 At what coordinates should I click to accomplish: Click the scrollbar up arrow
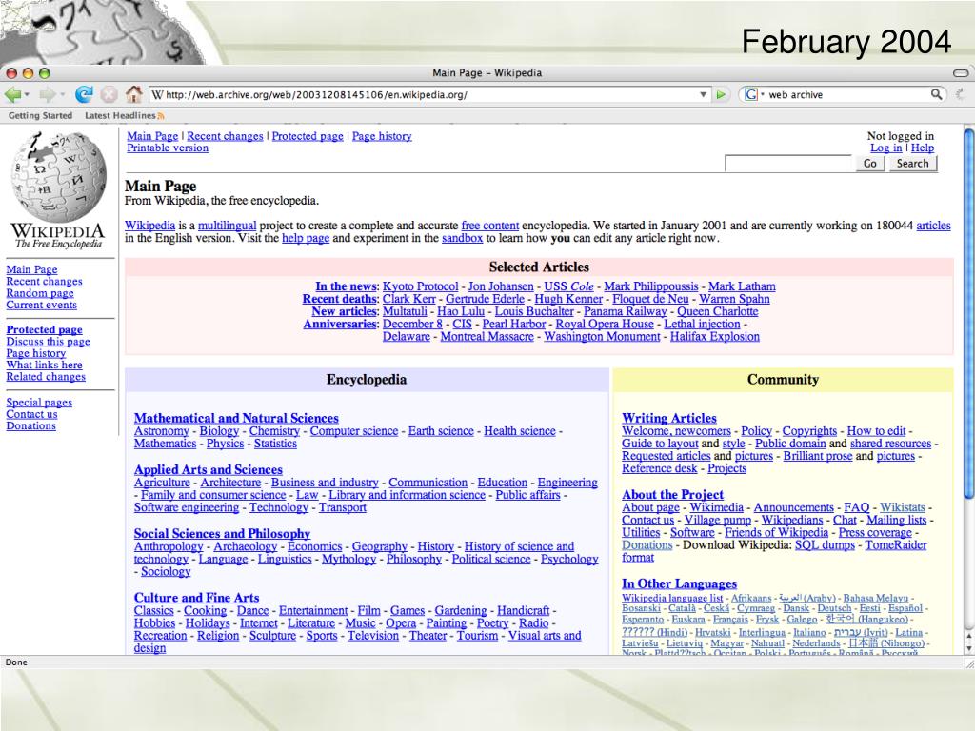tap(968, 636)
